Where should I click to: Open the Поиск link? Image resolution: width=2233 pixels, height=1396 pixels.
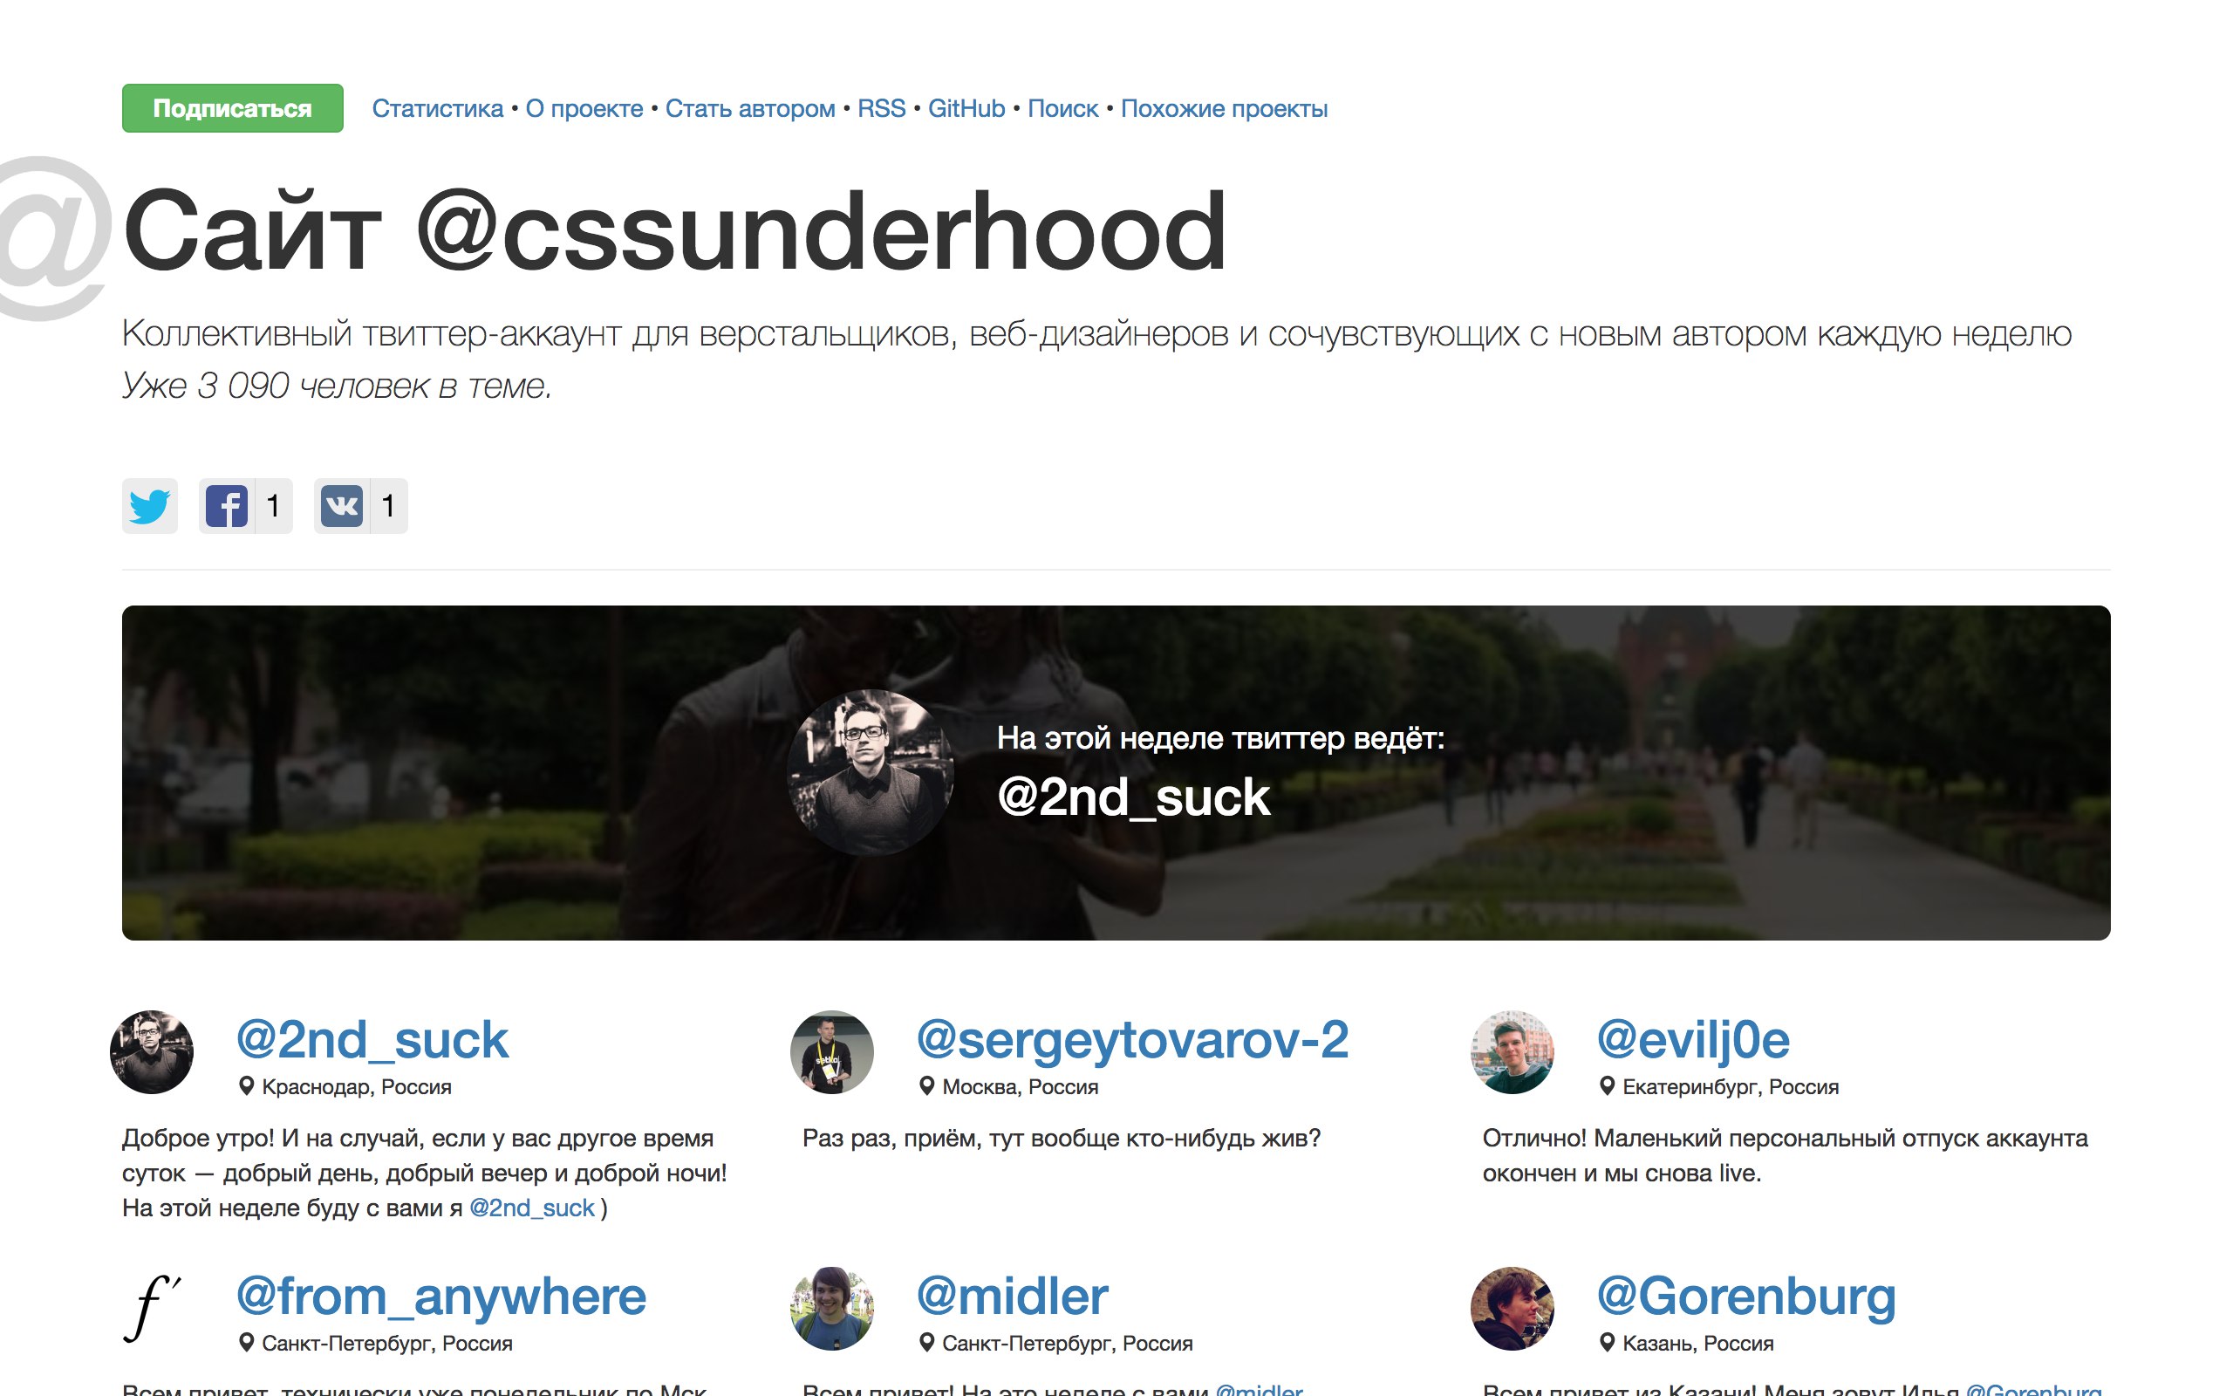pos(1063,109)
